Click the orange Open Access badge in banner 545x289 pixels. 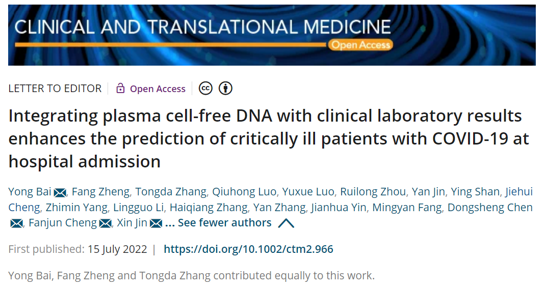(360, 45)
